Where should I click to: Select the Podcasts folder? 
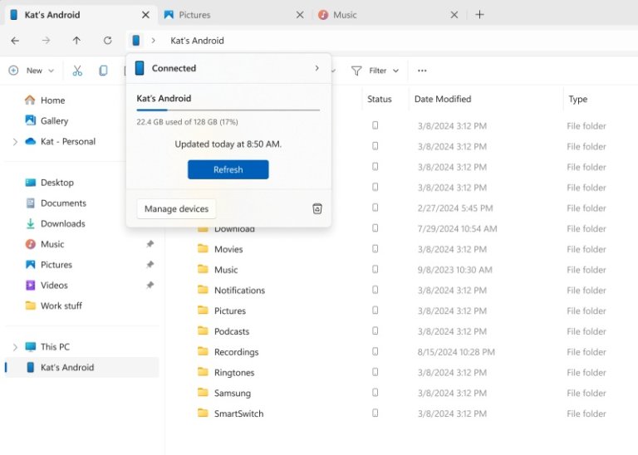pos(232,331)
